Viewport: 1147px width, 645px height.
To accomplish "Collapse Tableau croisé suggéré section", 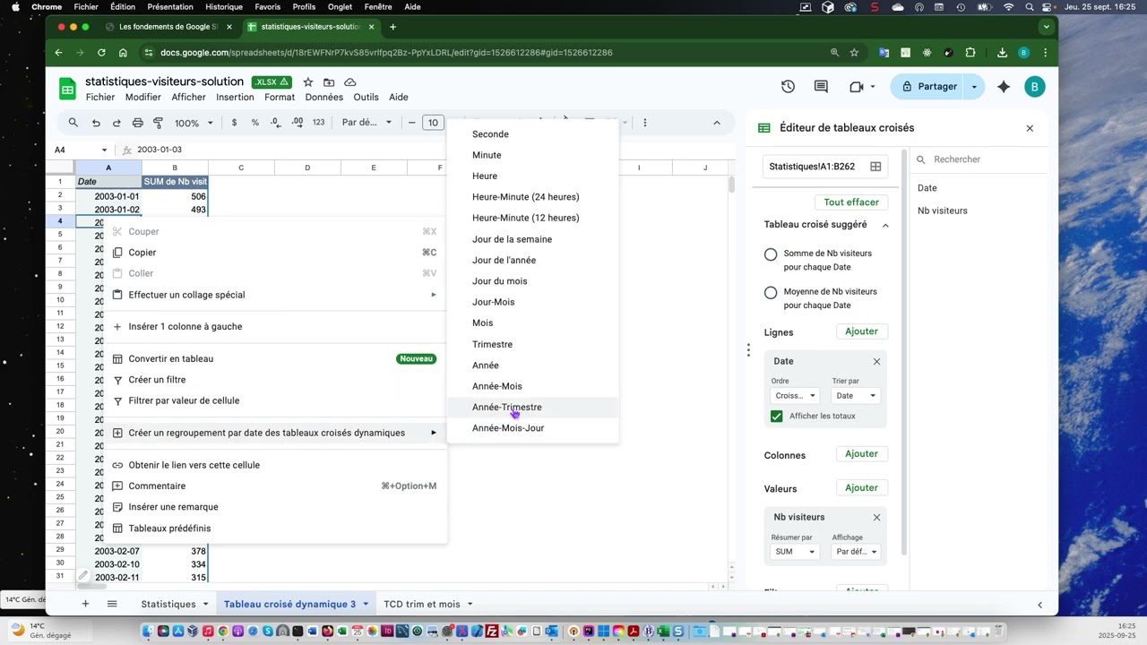I will click(x=885, y=225).
